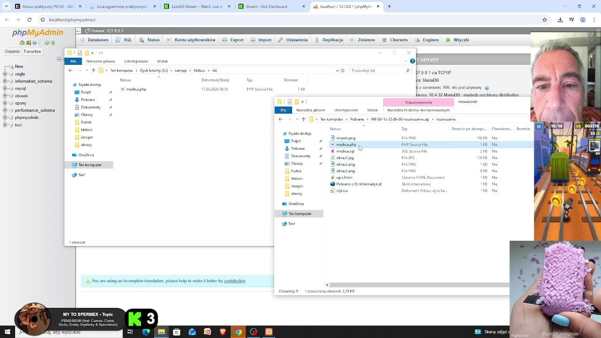The height and width of the screenshot is (338, 601).
Task: Click horizontal scrollbar left arrow in rozwiazanie window
Action: click(327, 285)
